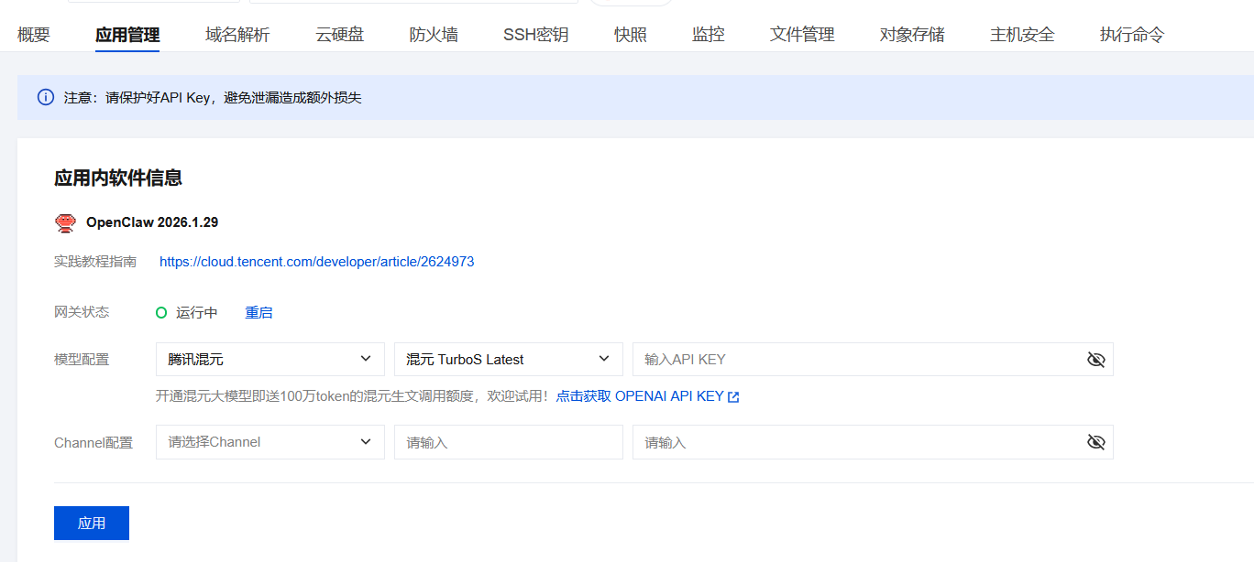The height and width of the screenshot is (562, 1254).
Task: Click the blue 应用 button
Action: point(92,523)
